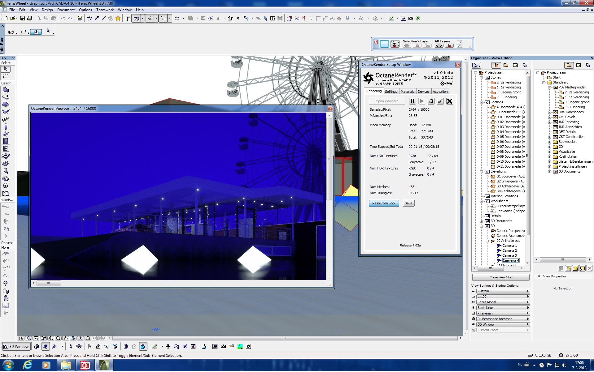594x372 pixels.
Task: Toggle the Selection's Layer unlock button
Action: pos(427,46)
